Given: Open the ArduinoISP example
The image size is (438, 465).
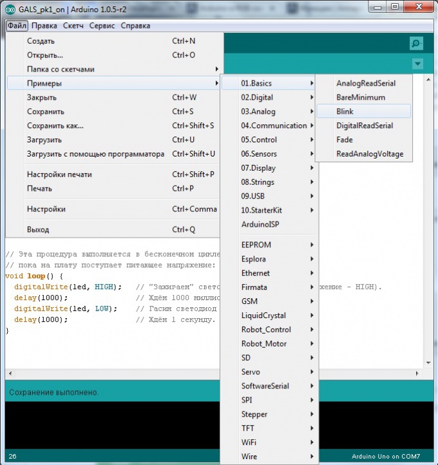Looking at the screenshot, I should [269, 225].
